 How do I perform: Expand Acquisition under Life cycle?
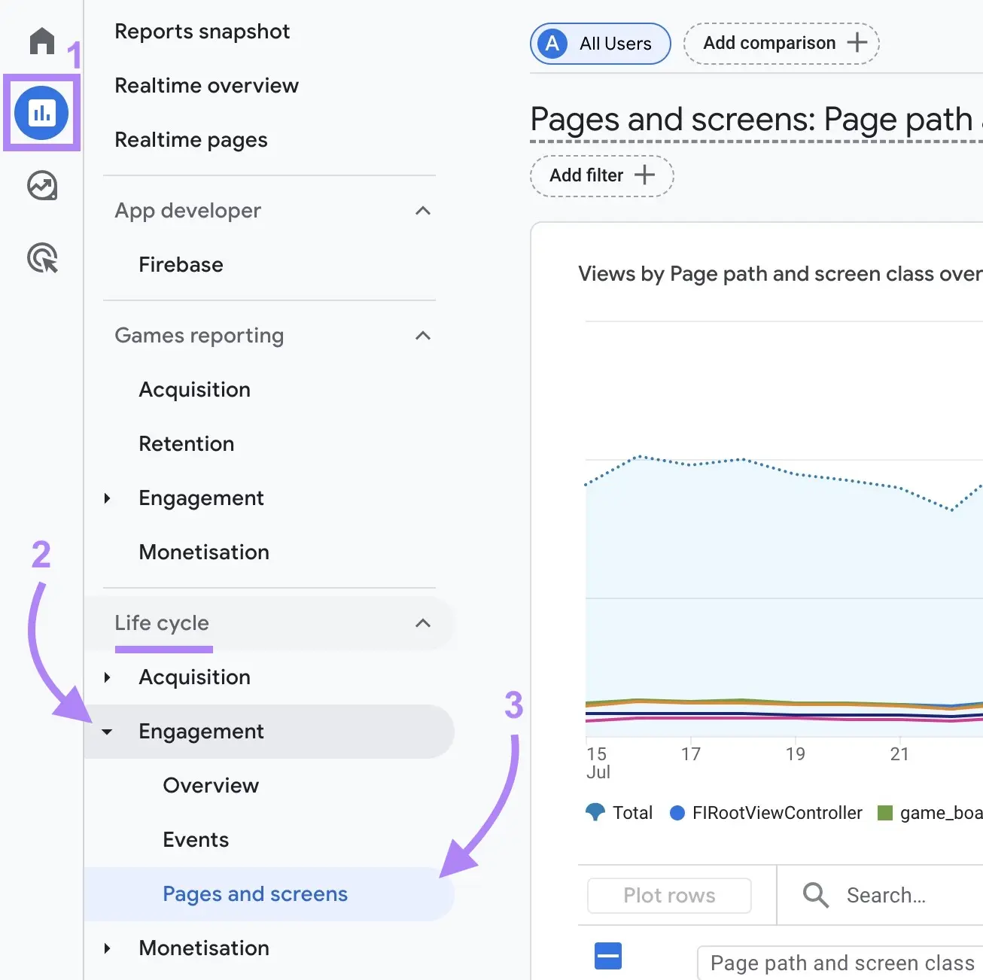(107, 677)
